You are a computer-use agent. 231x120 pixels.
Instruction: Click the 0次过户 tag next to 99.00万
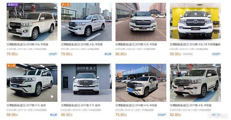point(216,54)
